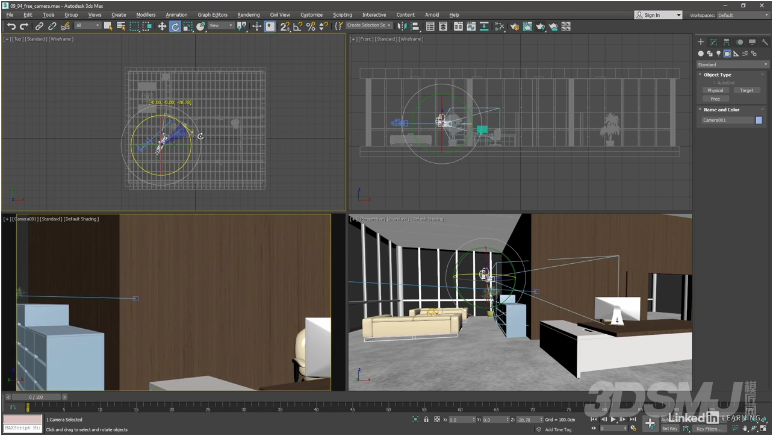The width and height of the screenshot is (773, 436).
Task: Open the Animation menu
Action: point(176,14)
